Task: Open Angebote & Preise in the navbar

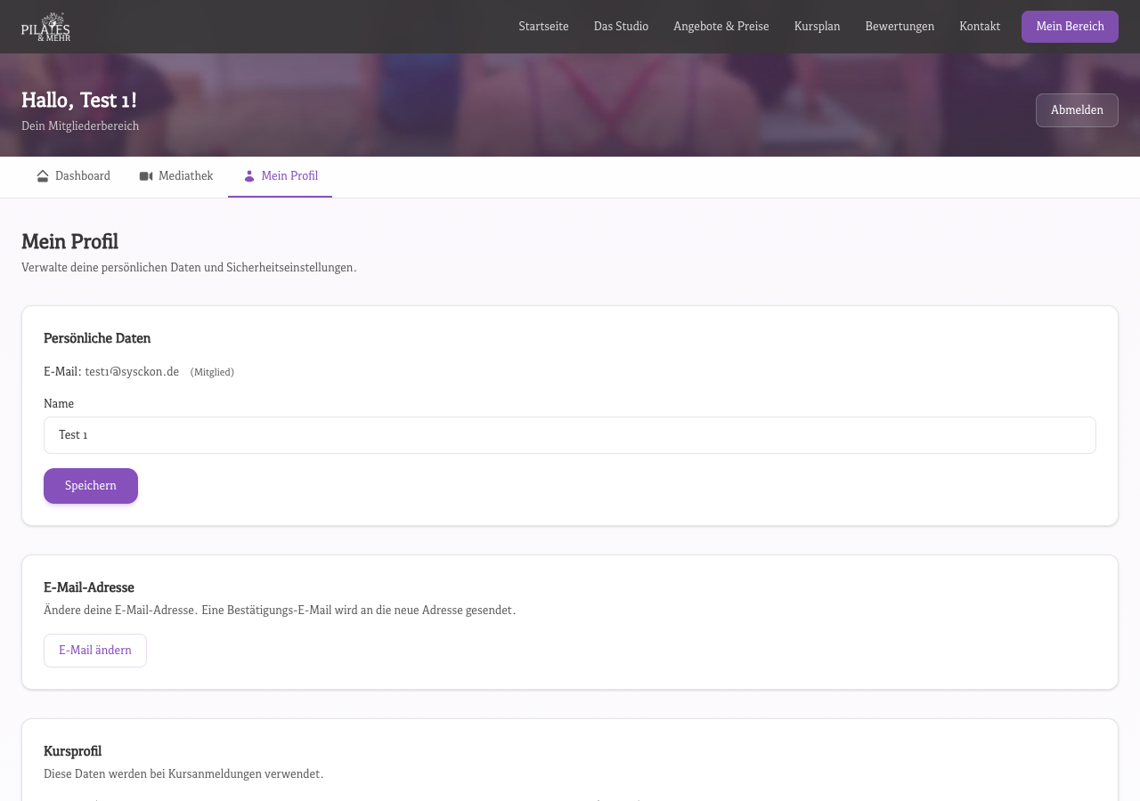Action: 721,27
